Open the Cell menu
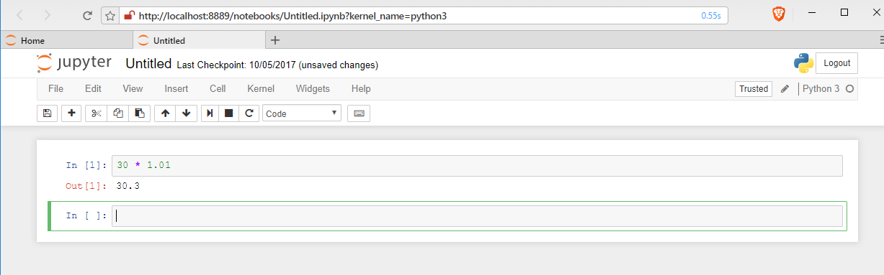884x275 pixels. pyautogui.click(x=218, y=89)
